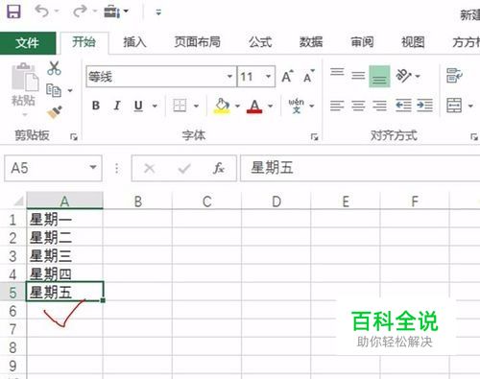Open the underline style dropdown arrow
The height and width of the screenshot is (379, 480).
(x=155, y=106)
